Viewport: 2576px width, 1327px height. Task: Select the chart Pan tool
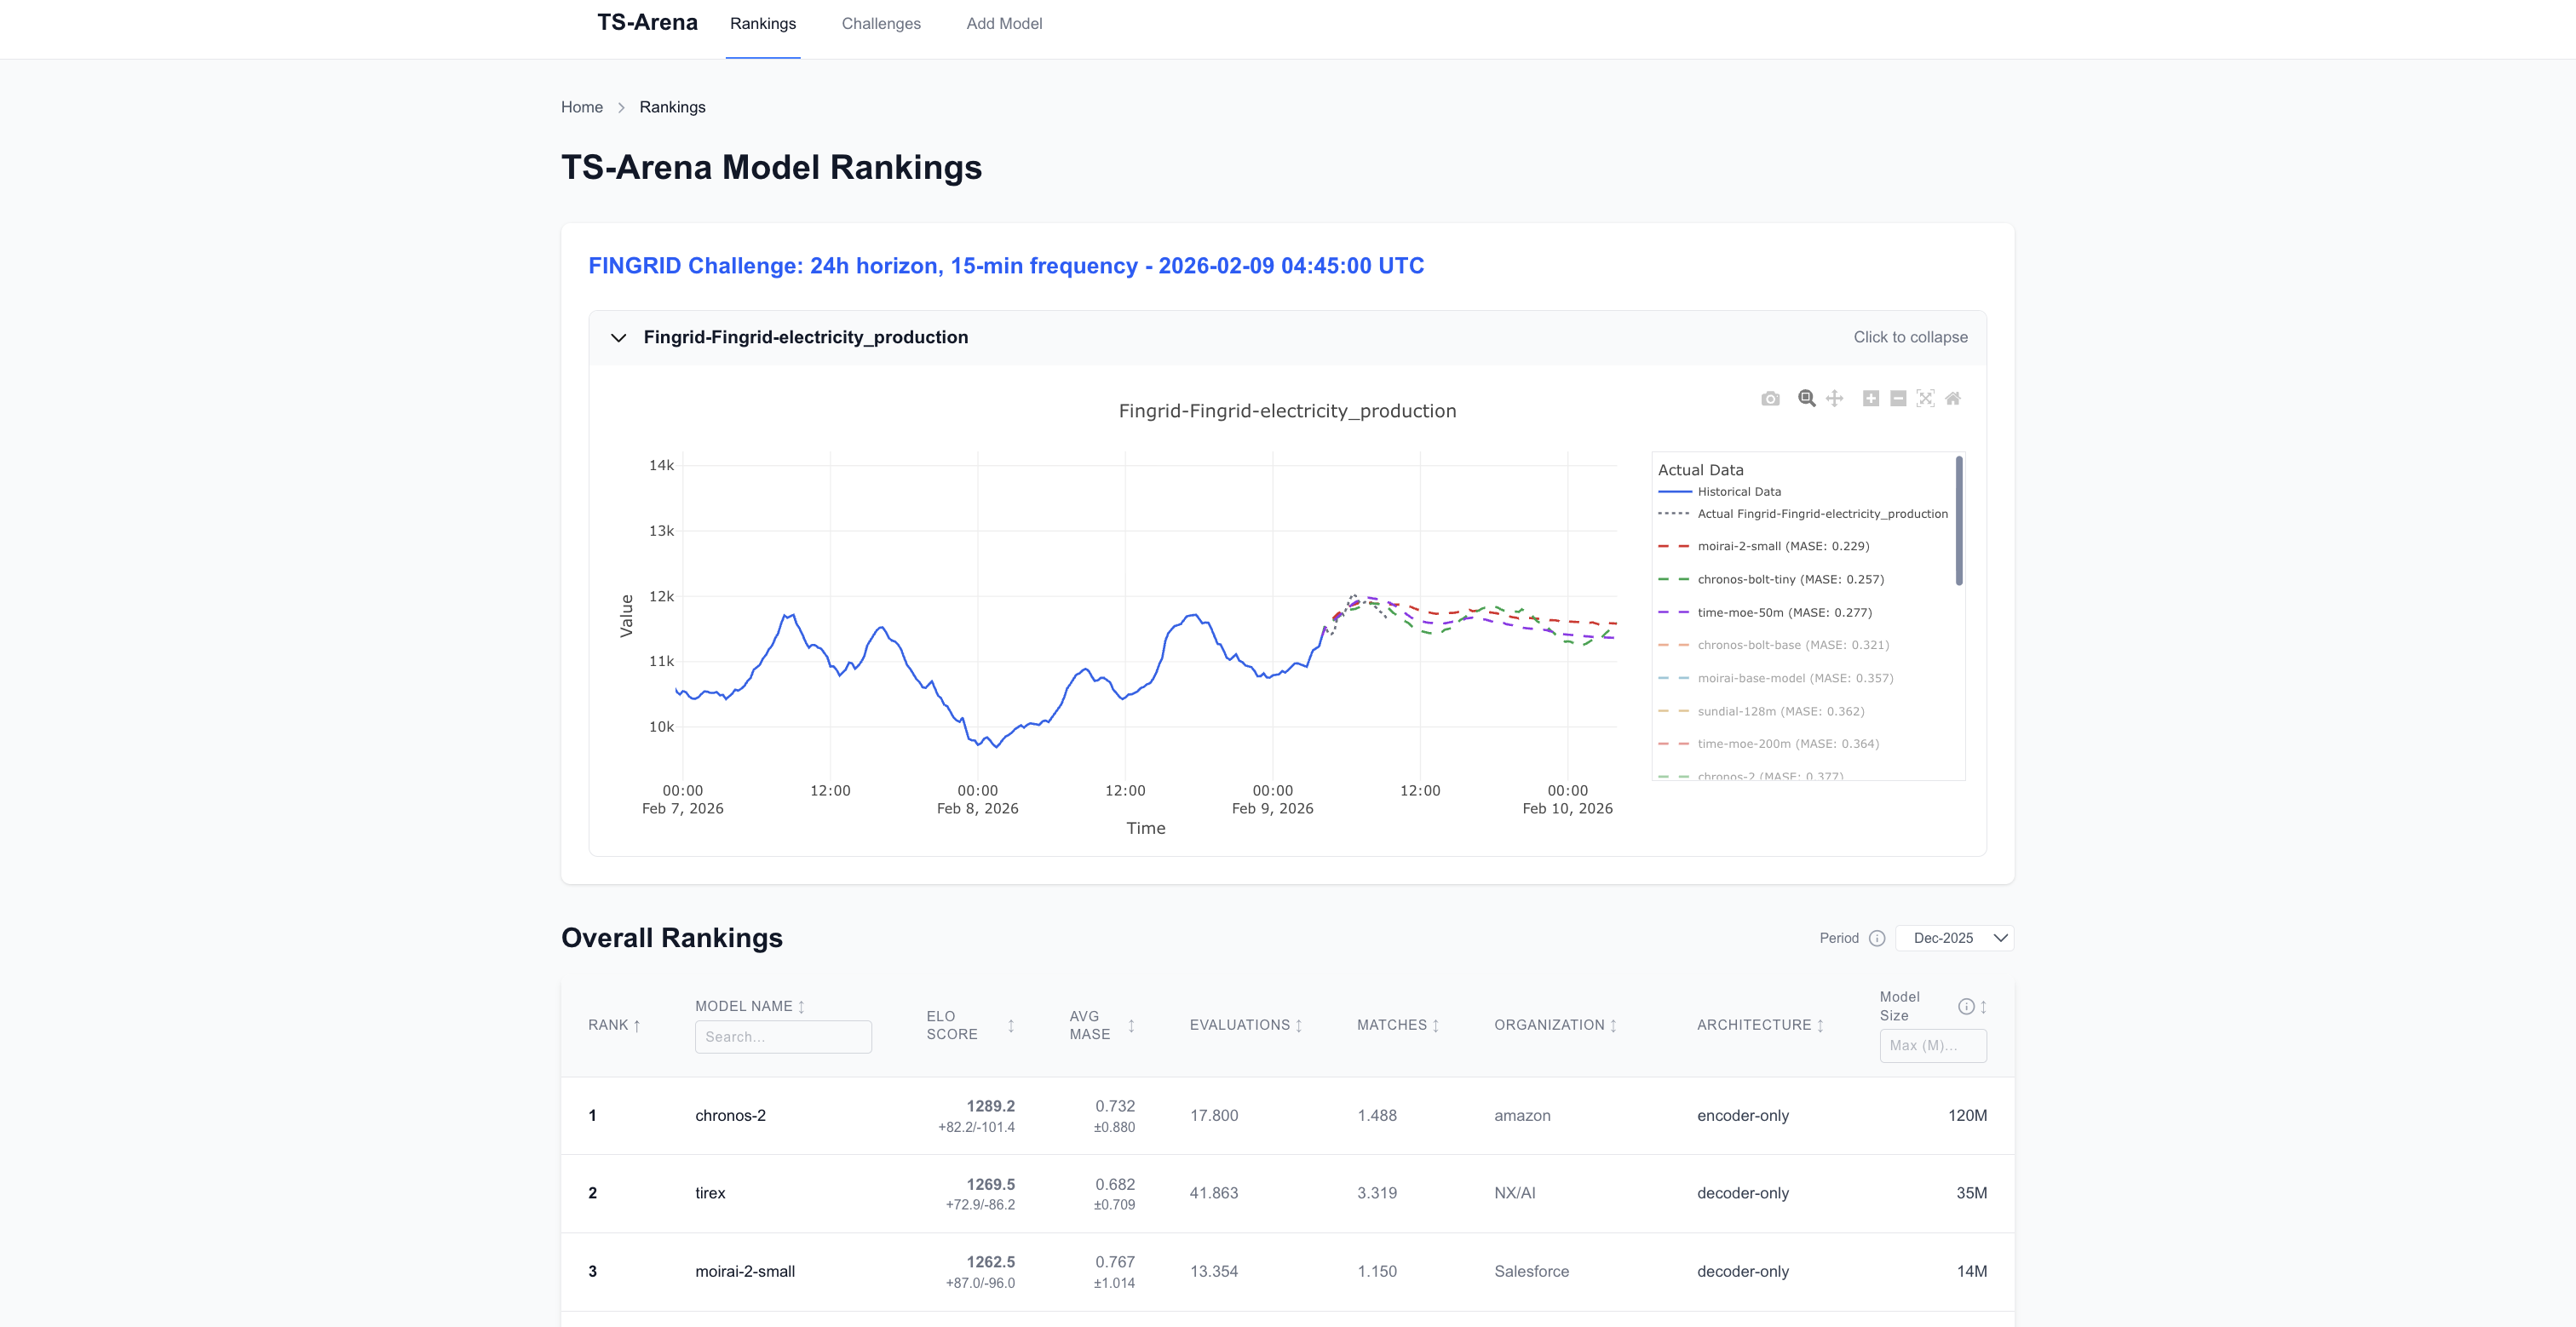pyautogui.click(x=1834, y=399)
